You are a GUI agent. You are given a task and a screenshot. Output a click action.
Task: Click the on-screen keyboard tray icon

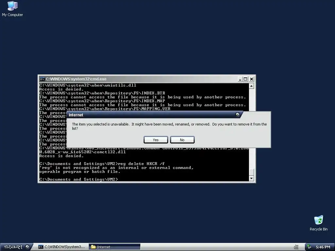click(296, 247)
